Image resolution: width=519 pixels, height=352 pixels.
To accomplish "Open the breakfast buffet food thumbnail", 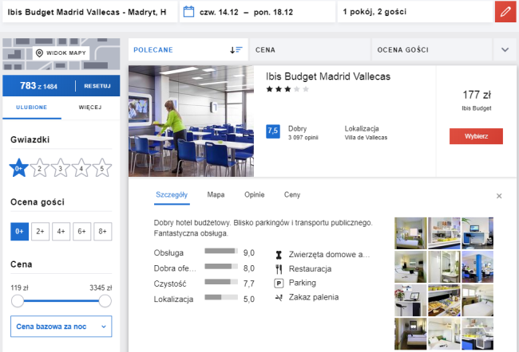I will [444, 300].
